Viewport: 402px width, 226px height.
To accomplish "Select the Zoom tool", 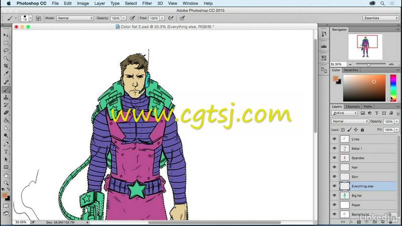I will [x=6, y=183].
